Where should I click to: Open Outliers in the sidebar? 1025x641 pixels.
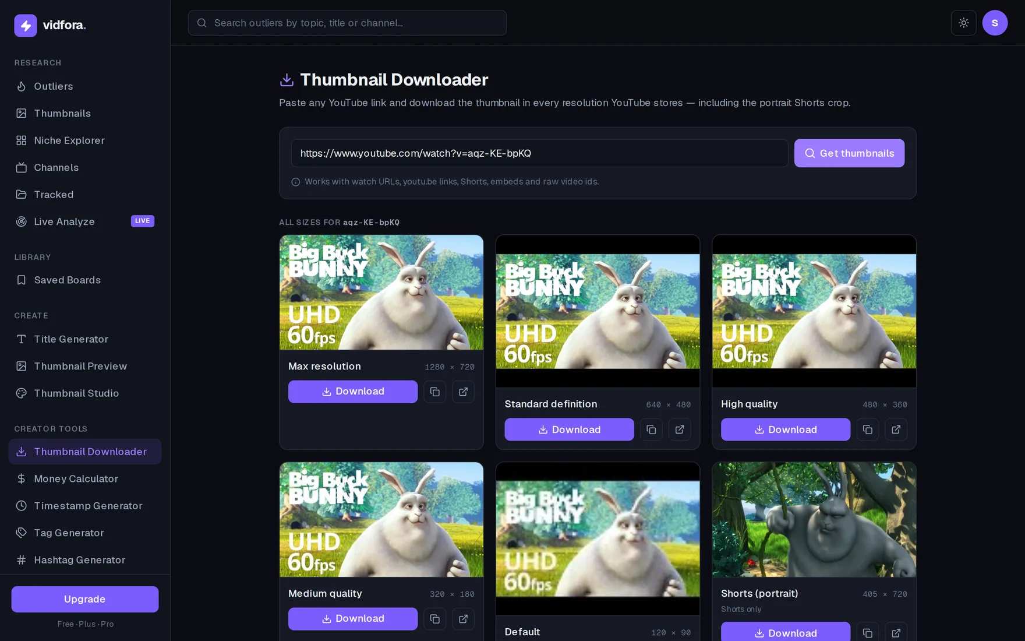(85, 86)
